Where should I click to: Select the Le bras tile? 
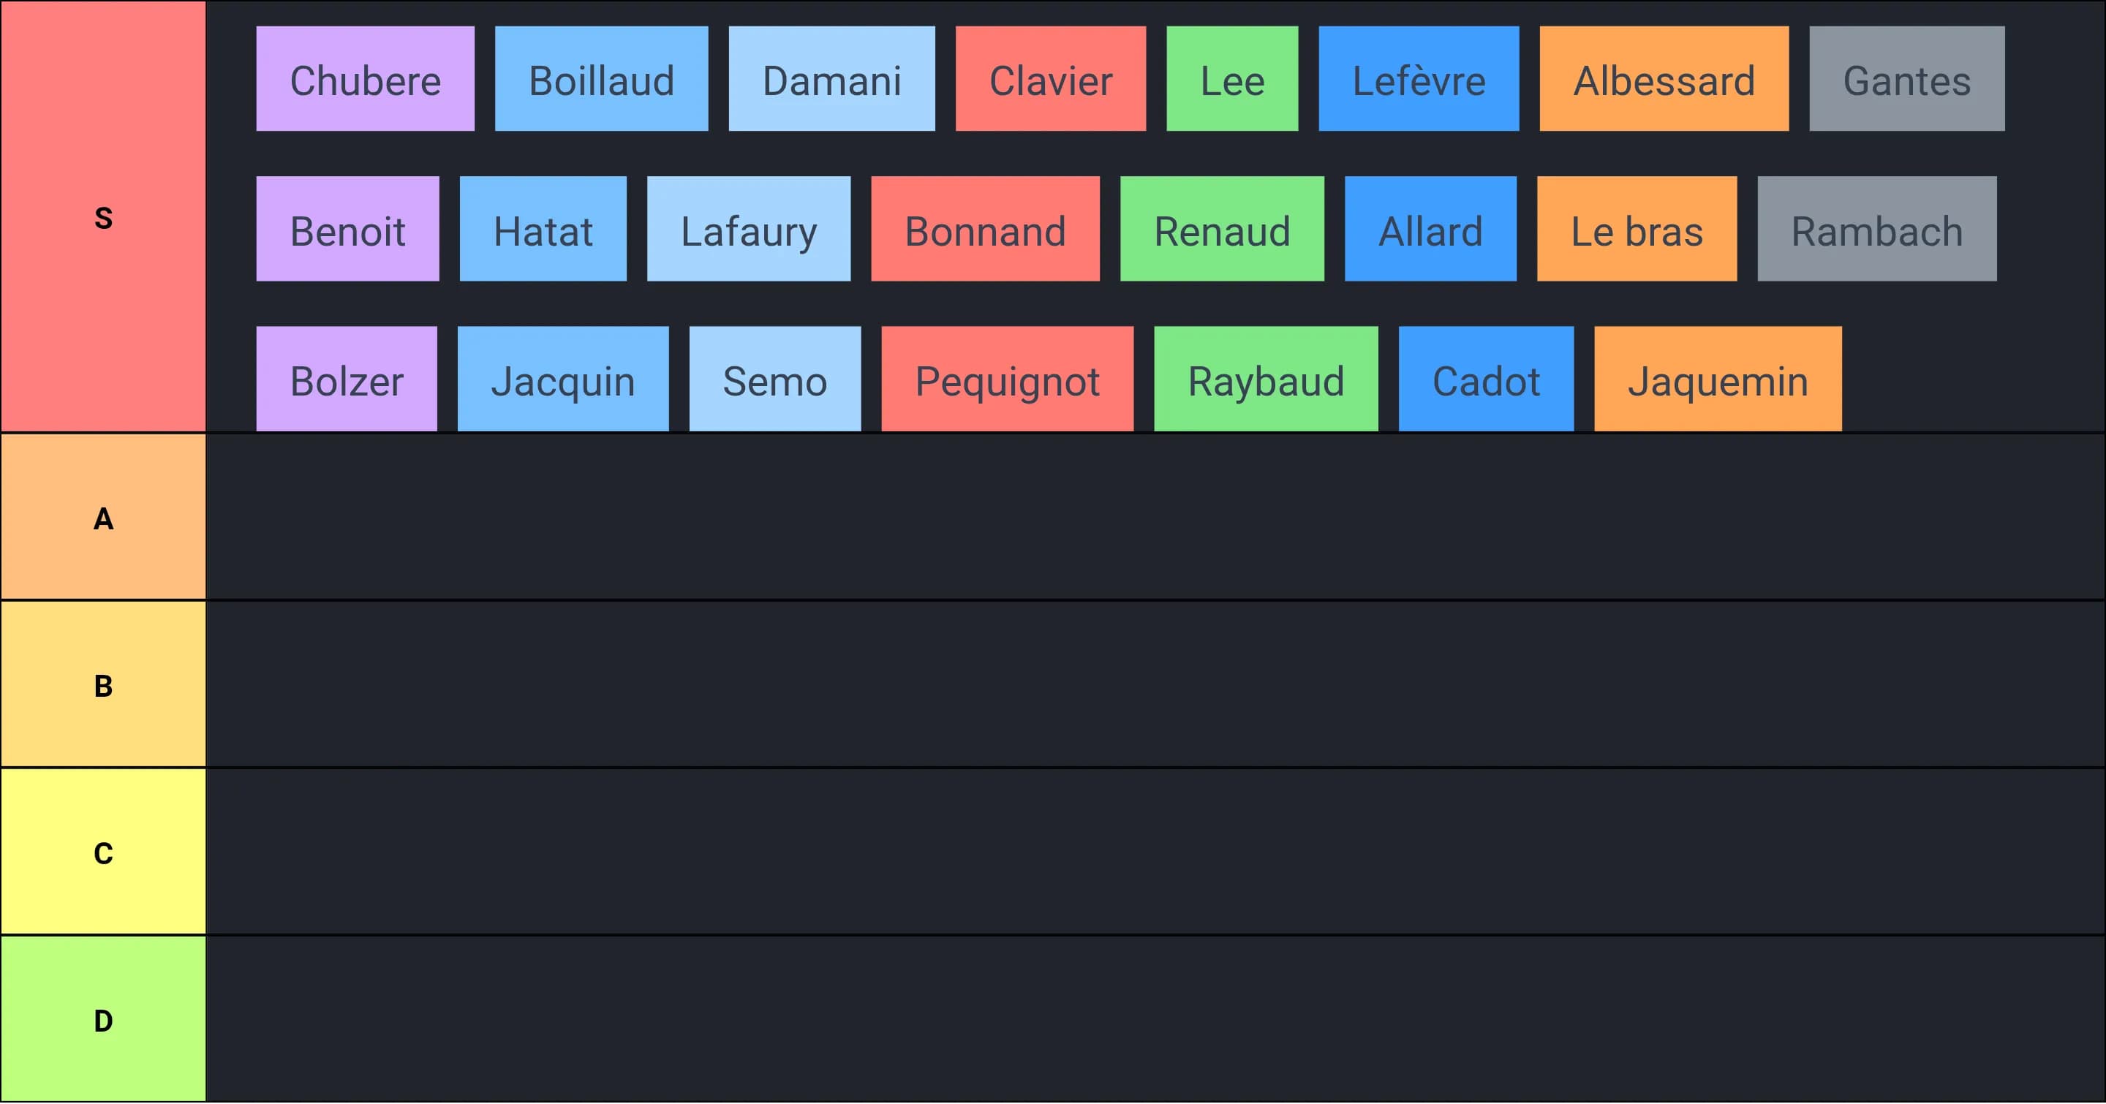click(x=1636, y=230)
